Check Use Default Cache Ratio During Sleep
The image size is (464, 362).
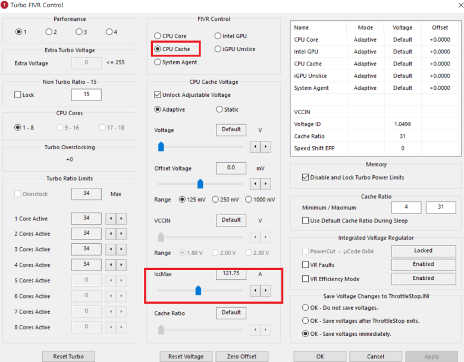click(306, 221)
